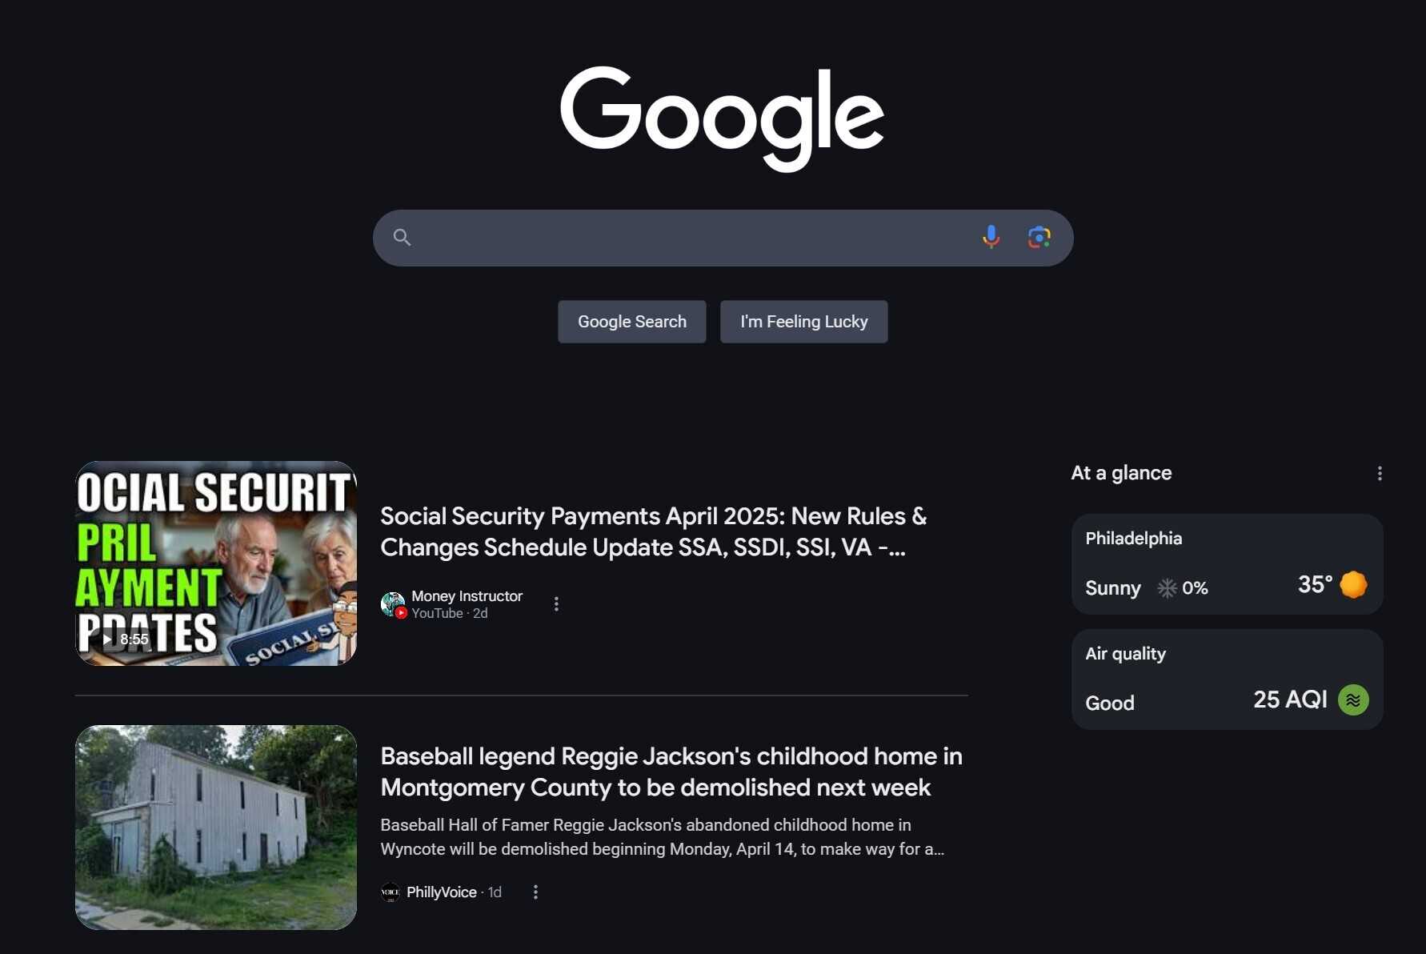Click the 35° temperature reading

click(x=1315, y=585)
